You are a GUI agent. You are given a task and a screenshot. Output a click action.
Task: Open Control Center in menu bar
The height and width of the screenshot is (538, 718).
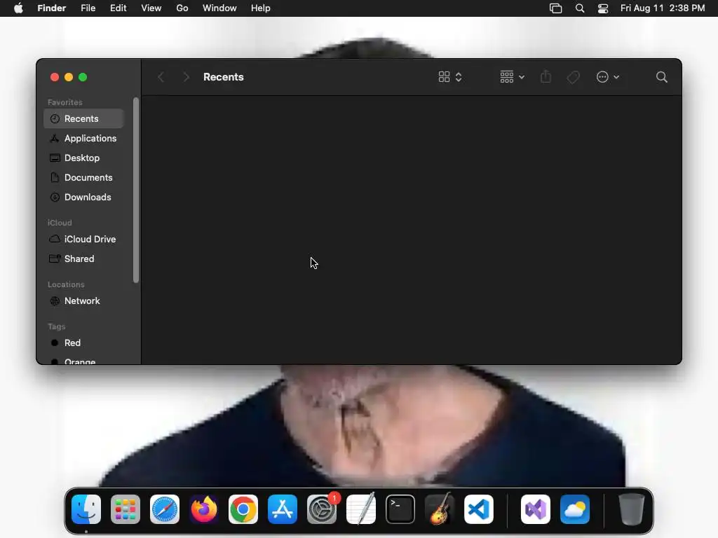pyautogui.click(x=603, y=8)
